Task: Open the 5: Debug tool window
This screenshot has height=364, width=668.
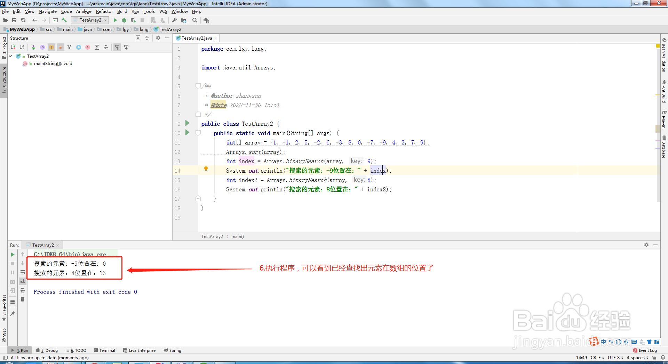Action: click(x=47, y=350)
